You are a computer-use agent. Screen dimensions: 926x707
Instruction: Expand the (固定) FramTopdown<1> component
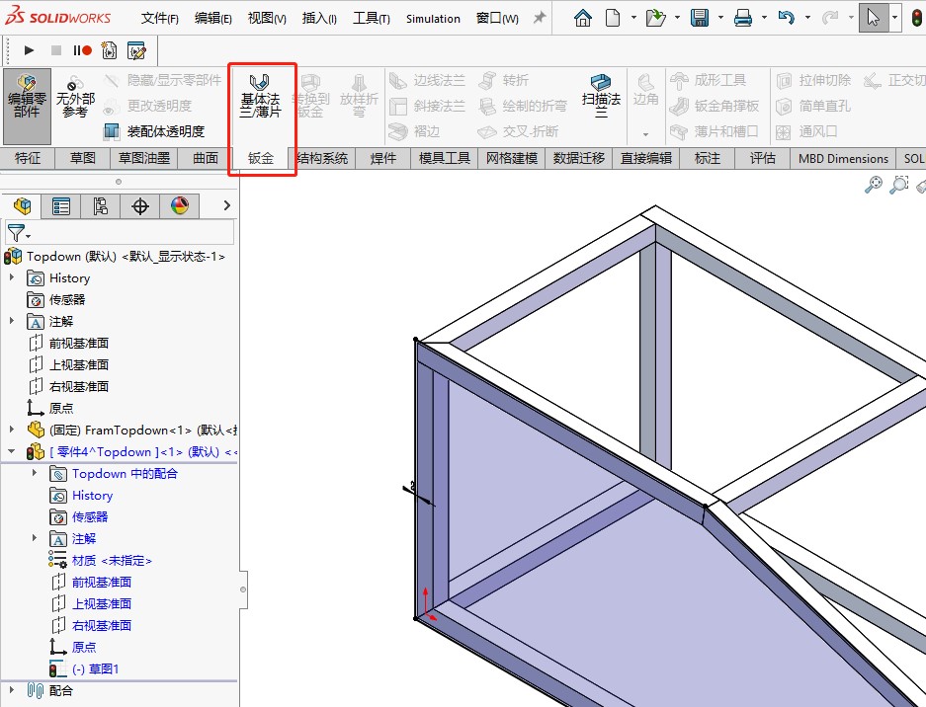click(11, 430)
